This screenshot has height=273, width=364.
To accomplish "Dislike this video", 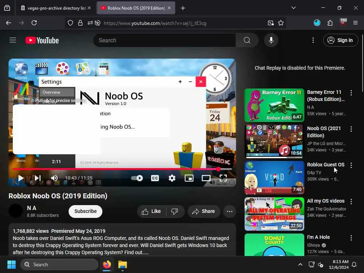I will [x=175, y=211].
